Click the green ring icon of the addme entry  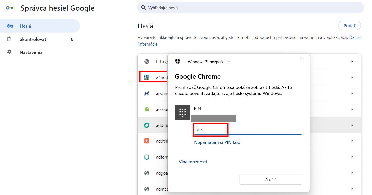(x=147, y=125)
